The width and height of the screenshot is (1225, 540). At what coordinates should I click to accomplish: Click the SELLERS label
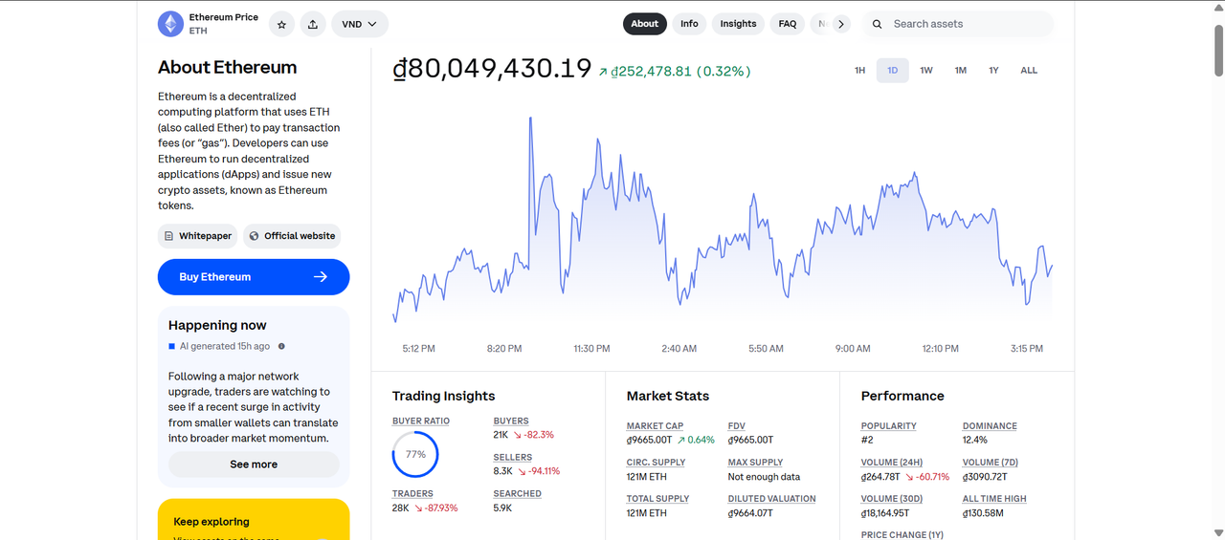pos(513,458)
